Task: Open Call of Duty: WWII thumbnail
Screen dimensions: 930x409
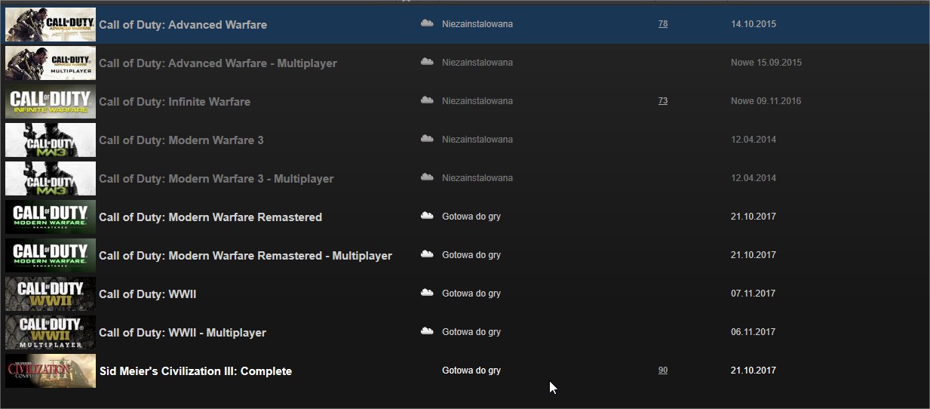Action: (51, 294)
